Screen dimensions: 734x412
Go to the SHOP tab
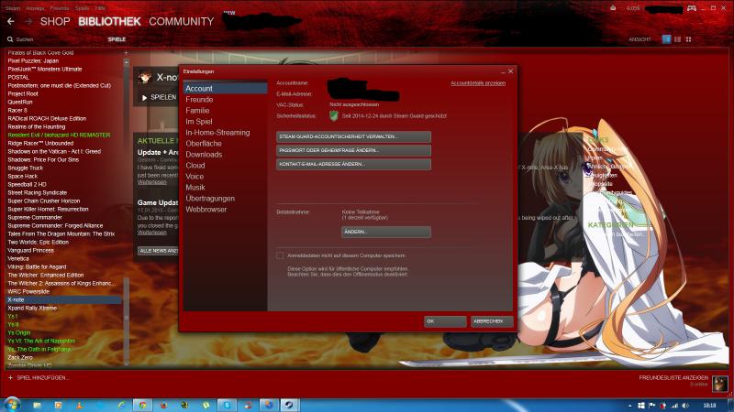[x=56, y=21]
